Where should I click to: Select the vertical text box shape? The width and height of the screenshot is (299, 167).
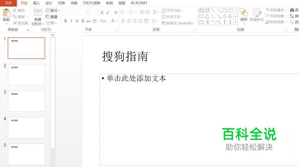click(207, 10)
